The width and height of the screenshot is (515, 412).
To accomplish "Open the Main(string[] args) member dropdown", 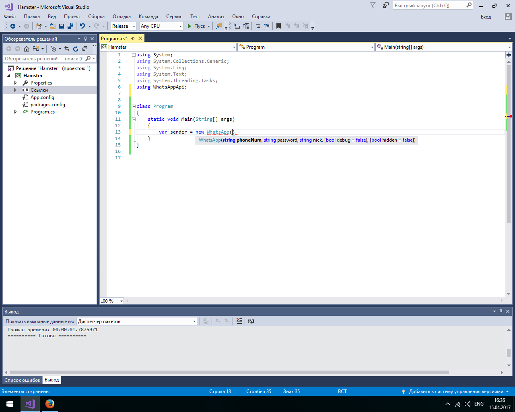I will (x=509, y=47).
